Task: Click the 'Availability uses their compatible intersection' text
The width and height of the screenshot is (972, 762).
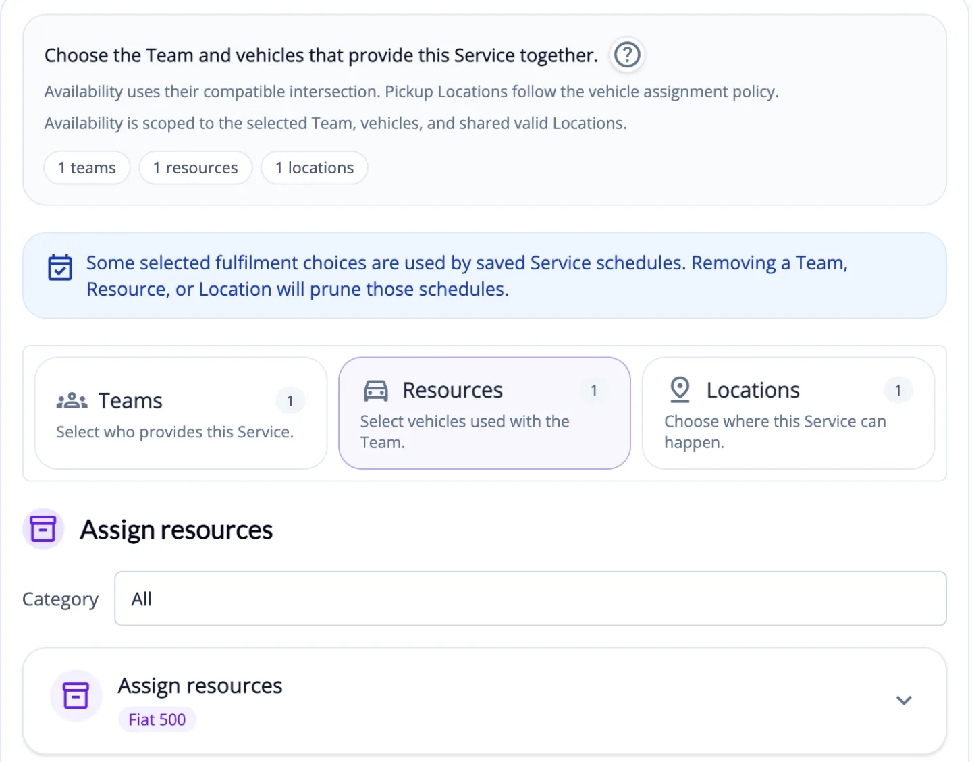Action: pos(412,92)
